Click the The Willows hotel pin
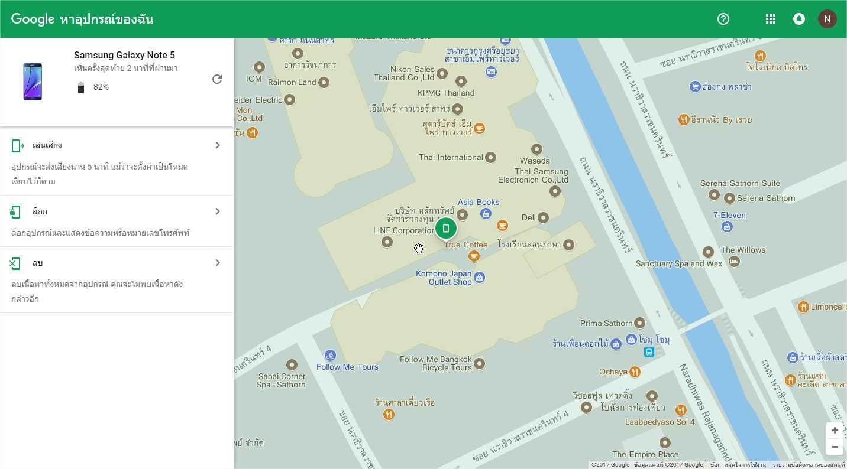 (735, 261)
